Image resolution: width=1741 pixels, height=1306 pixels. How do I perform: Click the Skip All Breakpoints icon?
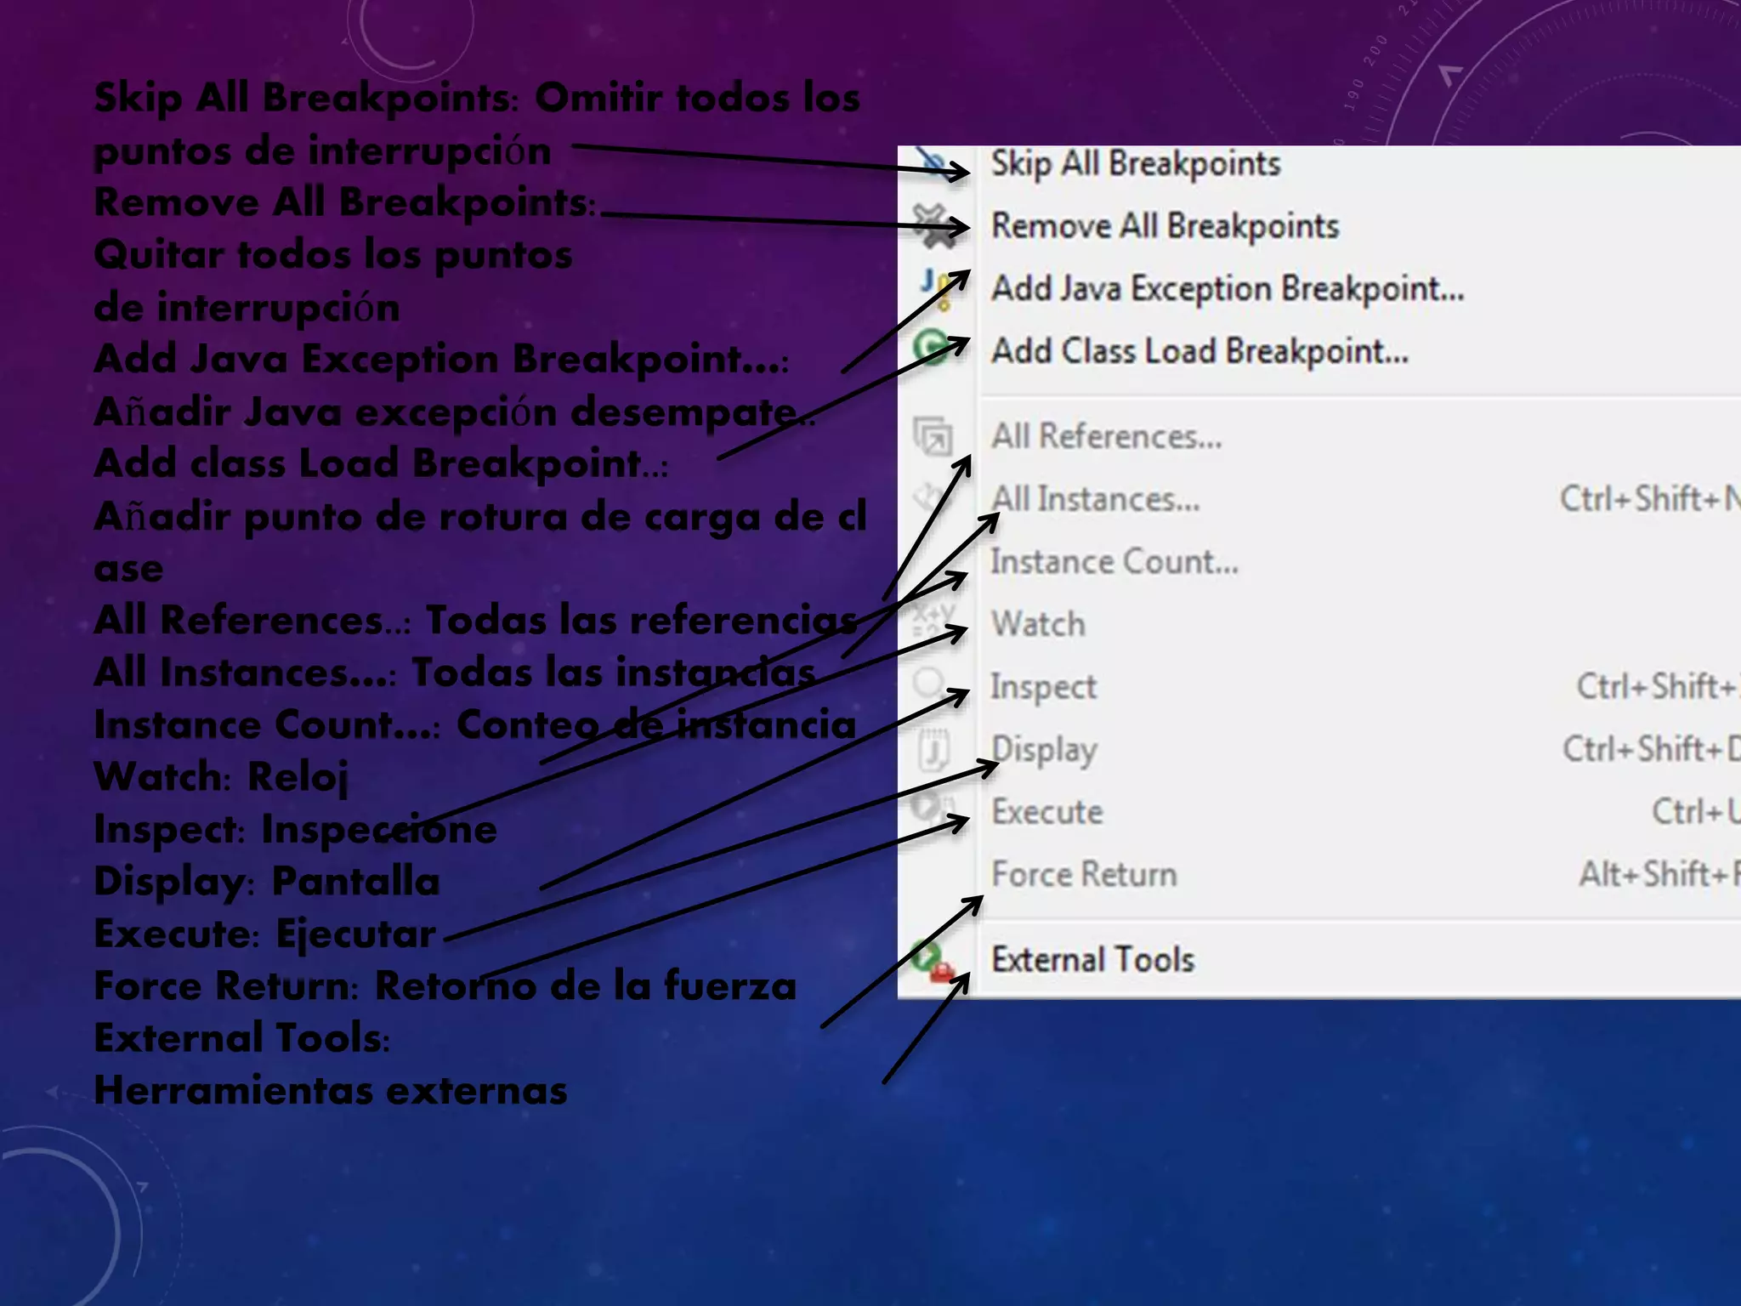(x=933, y=162)
